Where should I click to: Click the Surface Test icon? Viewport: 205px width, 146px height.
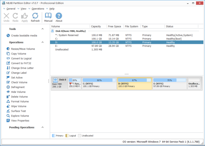[x=8, y=111]
